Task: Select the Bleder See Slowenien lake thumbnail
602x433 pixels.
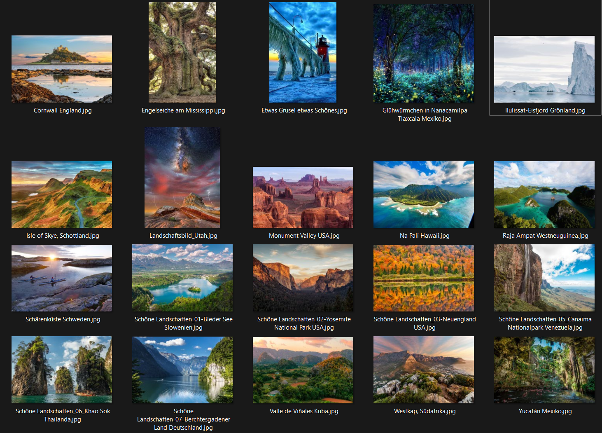Action: point(182,278)
